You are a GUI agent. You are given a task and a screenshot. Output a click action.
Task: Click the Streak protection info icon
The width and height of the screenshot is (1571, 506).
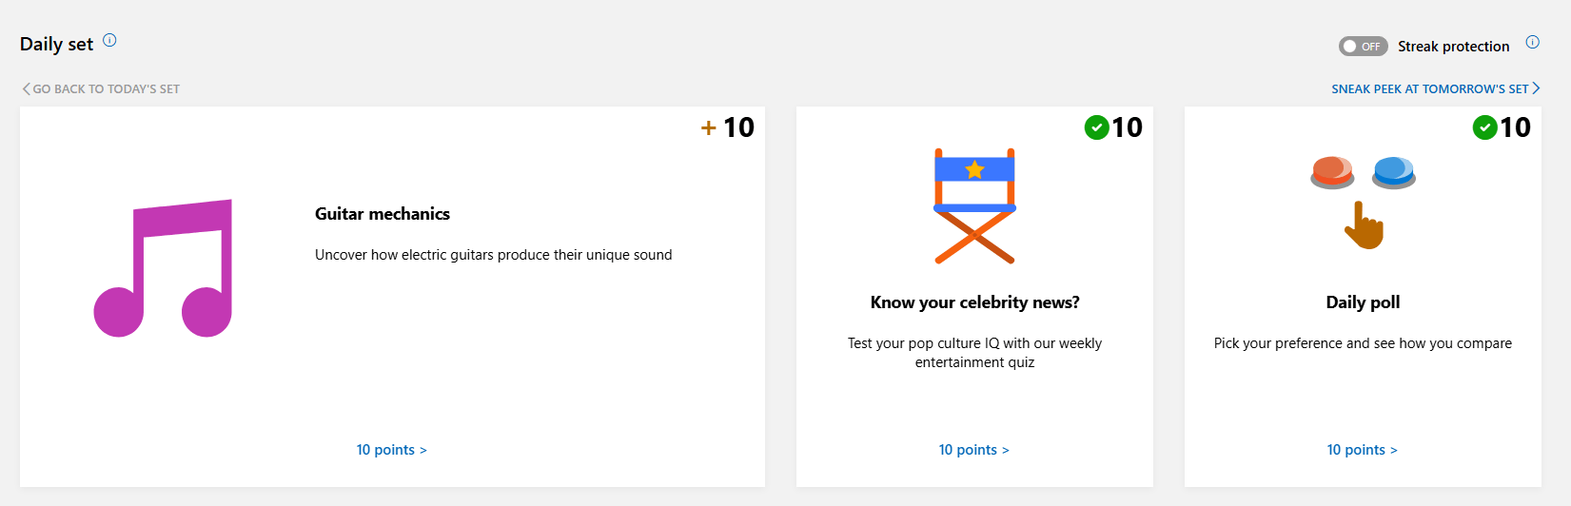coord(1532,42)
